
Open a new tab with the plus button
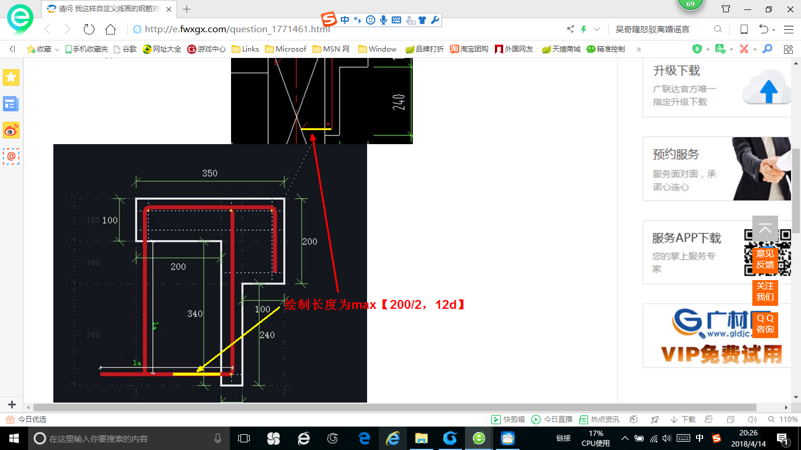187,9
